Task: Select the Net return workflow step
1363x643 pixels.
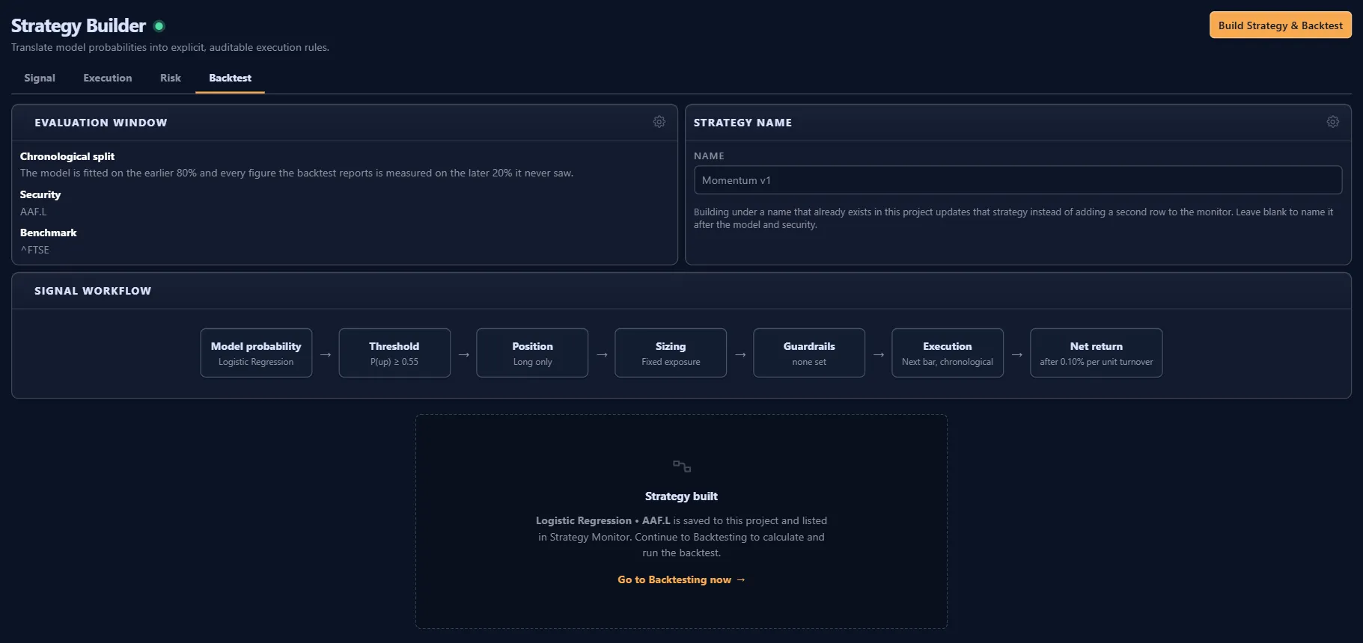Action: click(x=1096, y=353)
